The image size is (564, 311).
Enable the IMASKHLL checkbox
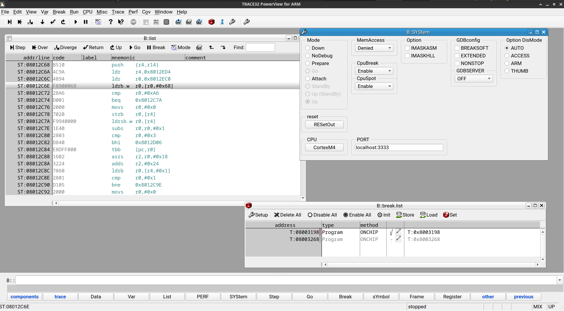pyautogui.click(x=407, y=56)
